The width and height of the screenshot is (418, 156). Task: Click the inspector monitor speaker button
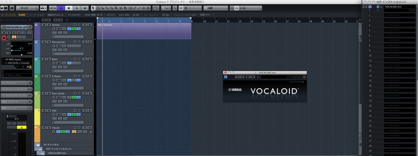pos(9,37)
